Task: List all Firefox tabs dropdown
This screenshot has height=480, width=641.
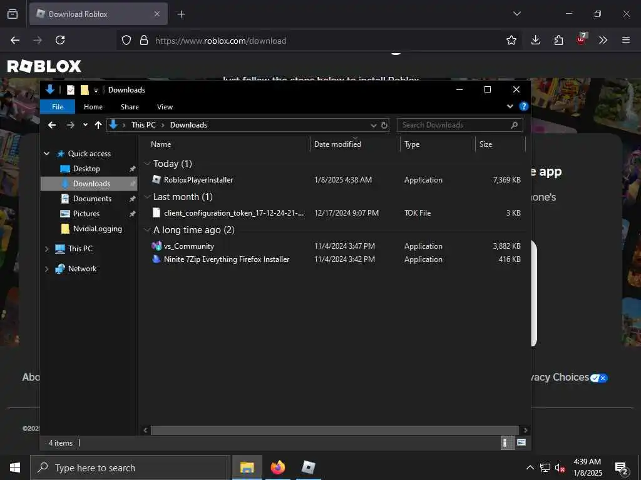Action: pyautogui.click(x=516, y=14)
